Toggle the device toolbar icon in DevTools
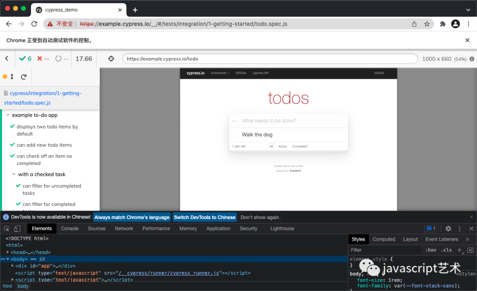This screenshot has width=477, height=291. [17, 229]
